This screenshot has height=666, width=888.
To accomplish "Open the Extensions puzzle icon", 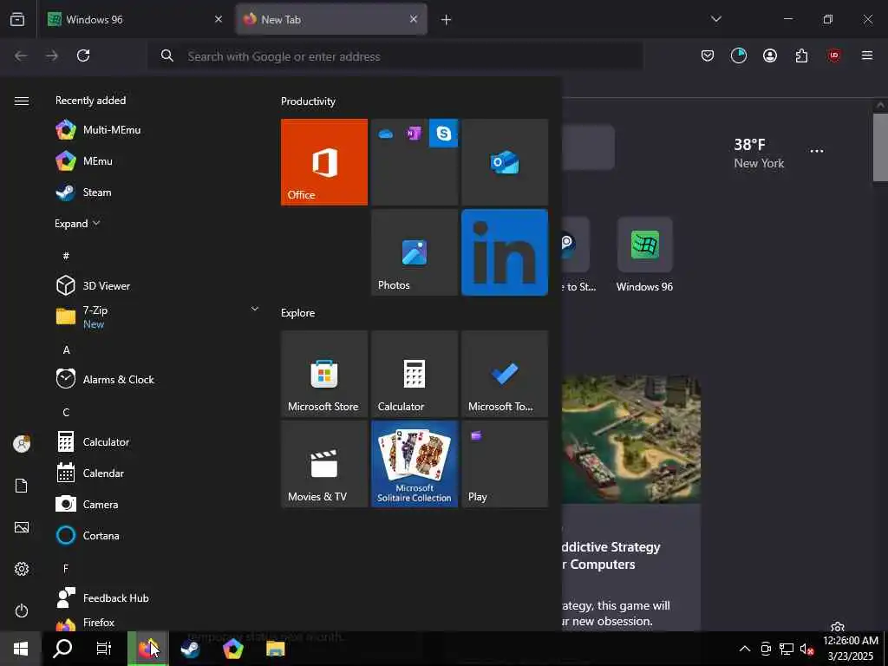I will click(801, 55).
